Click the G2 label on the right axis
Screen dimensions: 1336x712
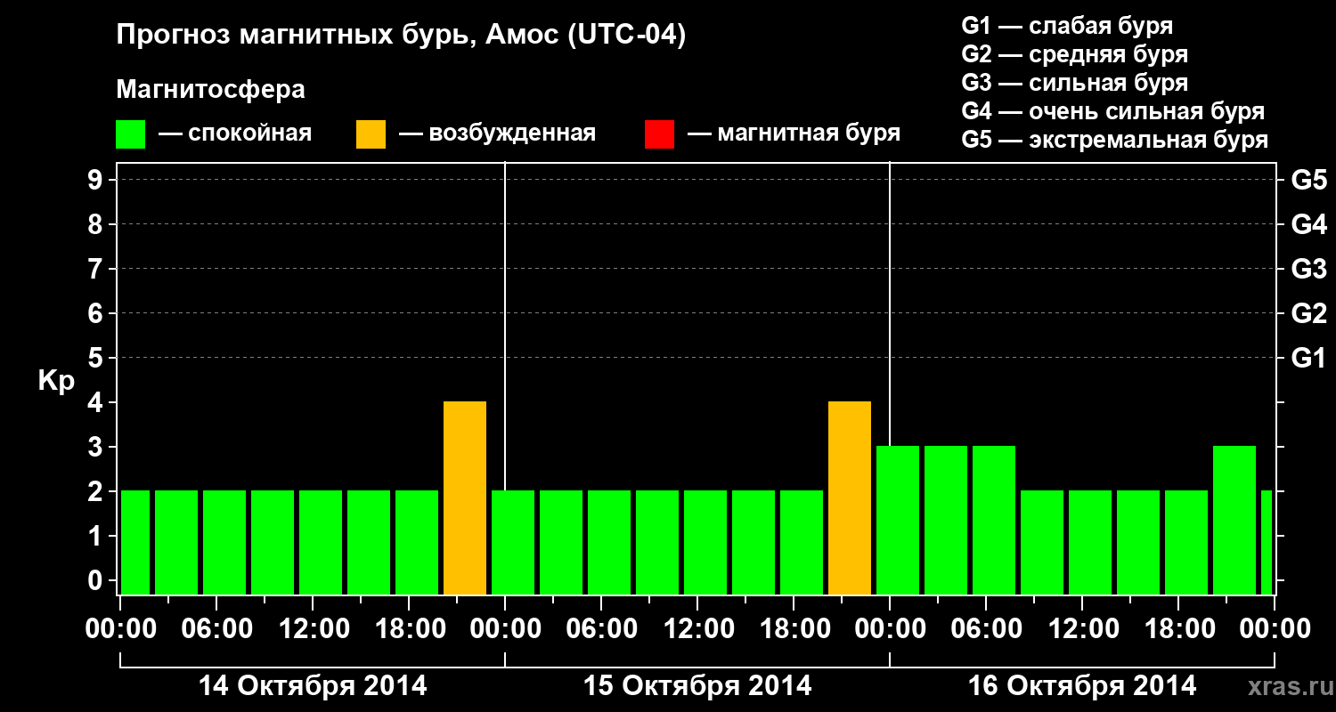(x=1308, y=313)
